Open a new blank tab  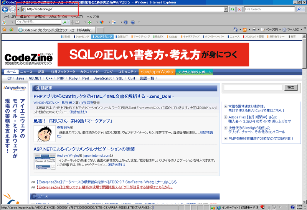click(x=100, y=30)
